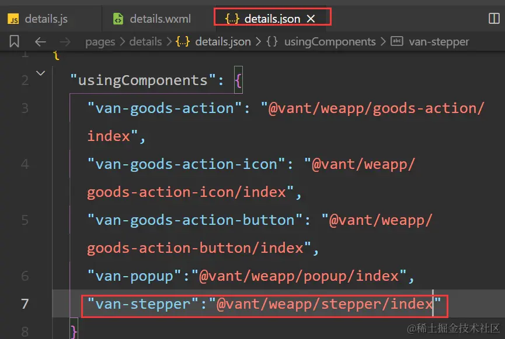Click the "van-stepper" key
Viewport: 505px width, 339px height.
(x=143, y=303)
